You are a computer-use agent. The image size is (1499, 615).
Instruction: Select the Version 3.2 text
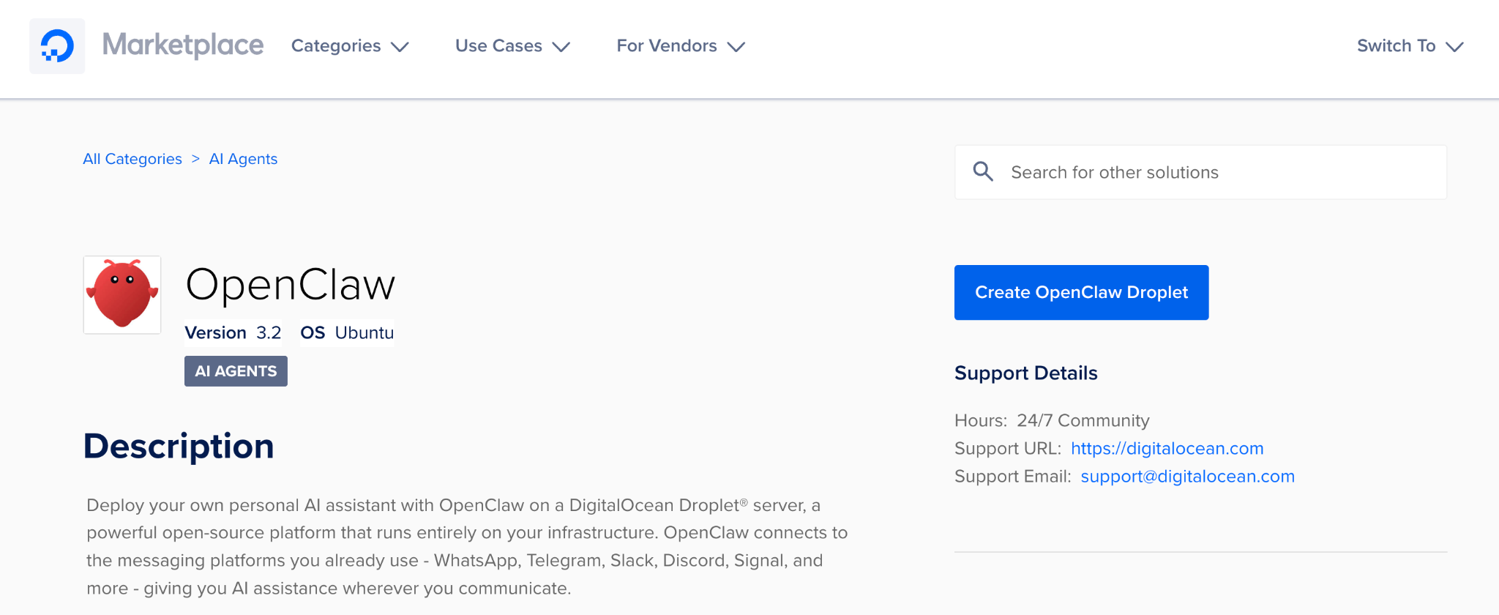(233, 332)
